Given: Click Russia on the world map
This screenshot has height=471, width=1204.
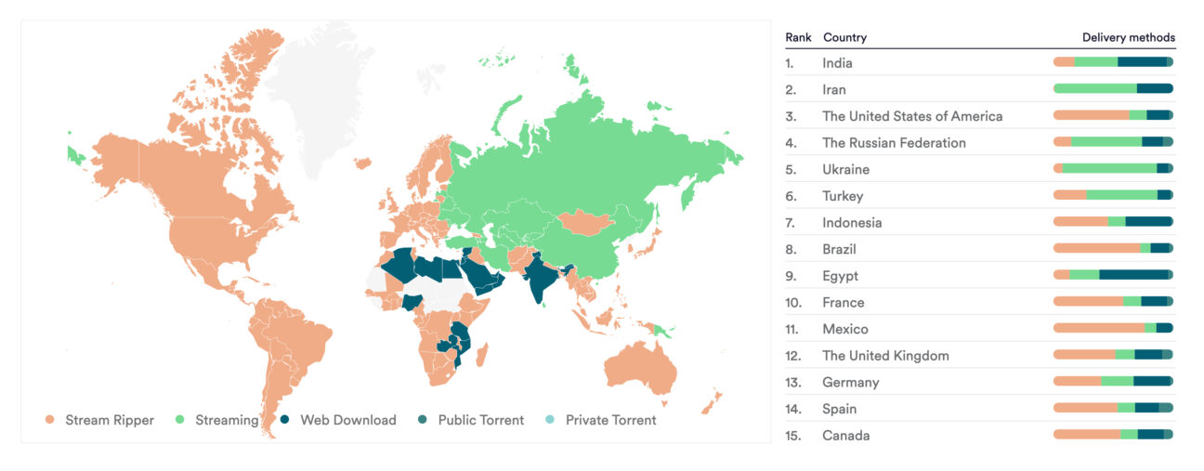Looking at the screenshot, I should (595, 158).
